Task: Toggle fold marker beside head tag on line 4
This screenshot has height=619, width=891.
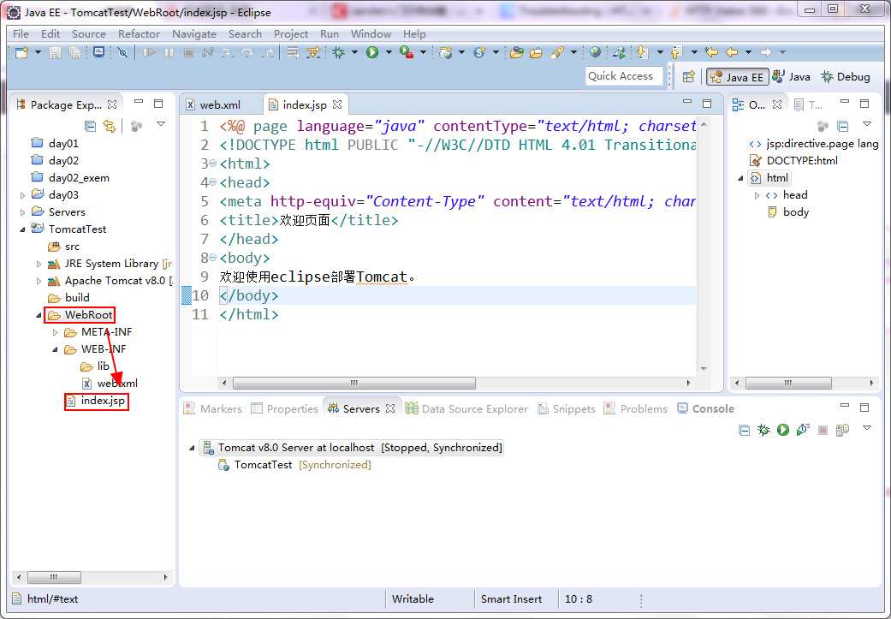Action: (213, 182)
